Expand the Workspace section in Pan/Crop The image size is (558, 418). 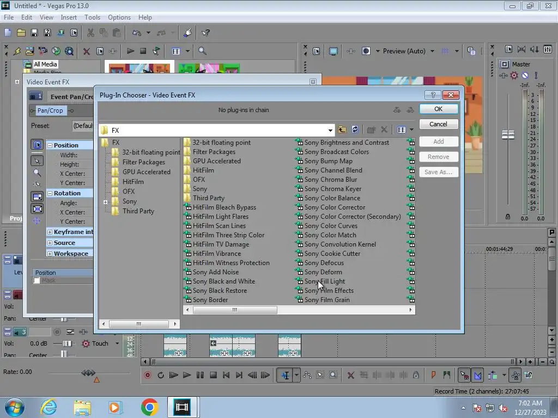(x=50, y=254)
